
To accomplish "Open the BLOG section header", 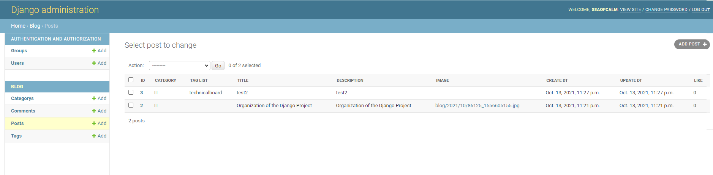I will pyautogui.click(x=17, y=87).
